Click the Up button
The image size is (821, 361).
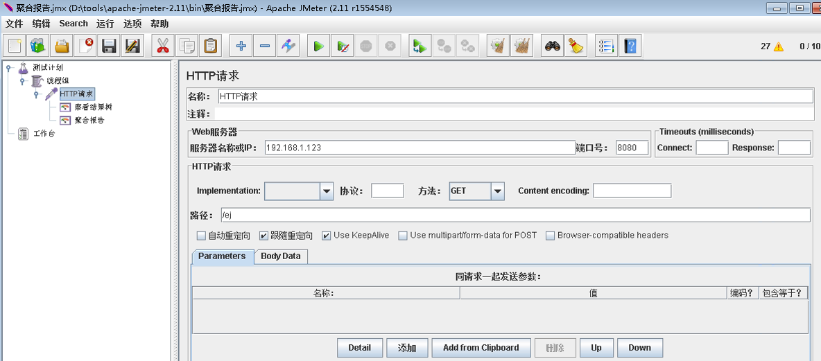point(596,348)
